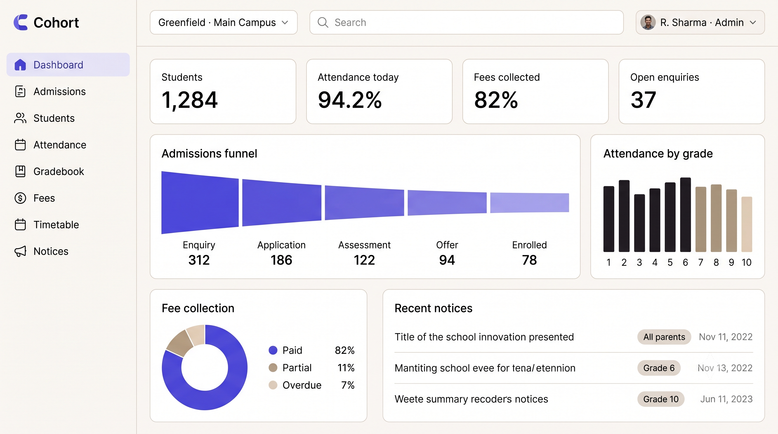This screenshot has height=434, width=778.
Task: Click the Students people icon
Action: click(x=20, y=118)
